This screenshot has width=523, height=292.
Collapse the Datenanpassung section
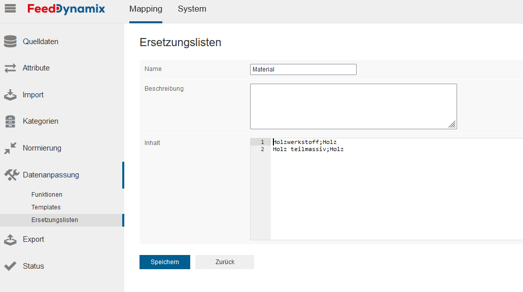[51, 175]
